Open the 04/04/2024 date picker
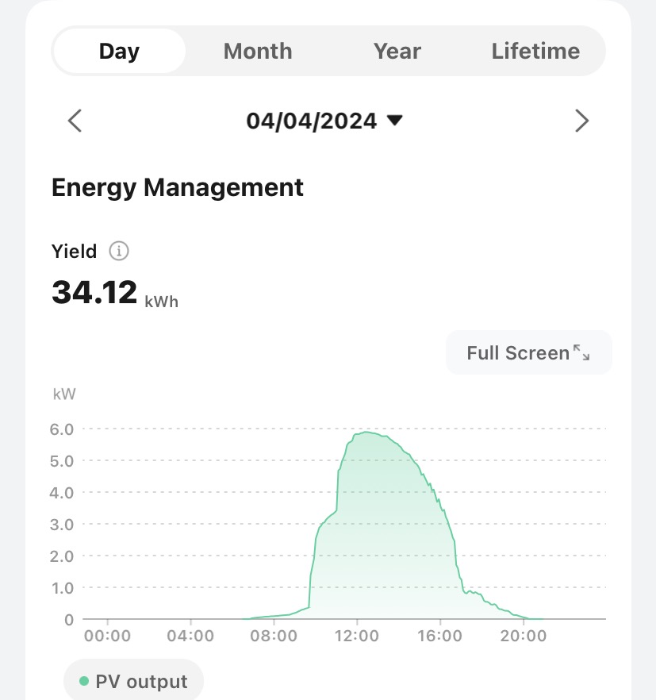656x700 pixels. pos(312,121)
